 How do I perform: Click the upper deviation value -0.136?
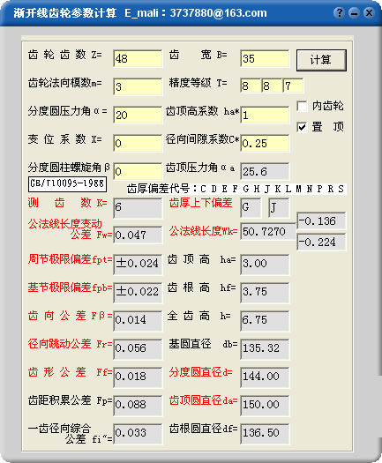(x=321, y=220)
